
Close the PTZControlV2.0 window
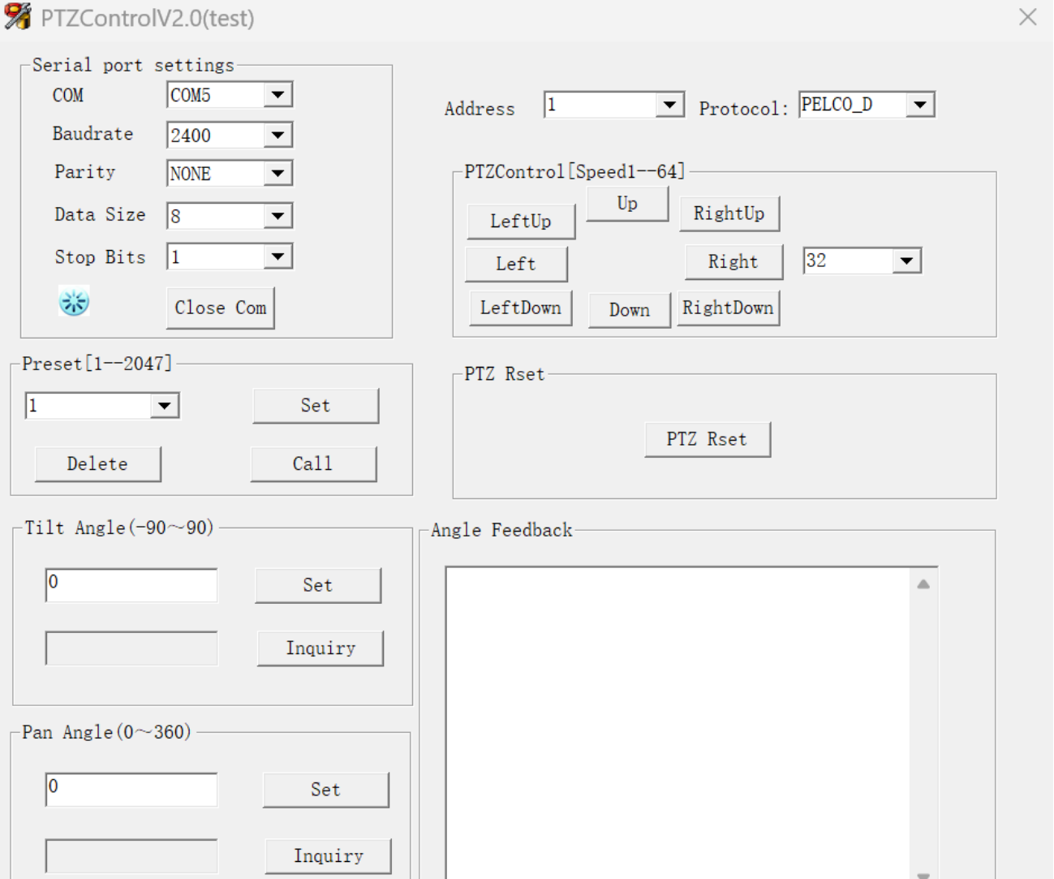click(x=1027, y=17)
